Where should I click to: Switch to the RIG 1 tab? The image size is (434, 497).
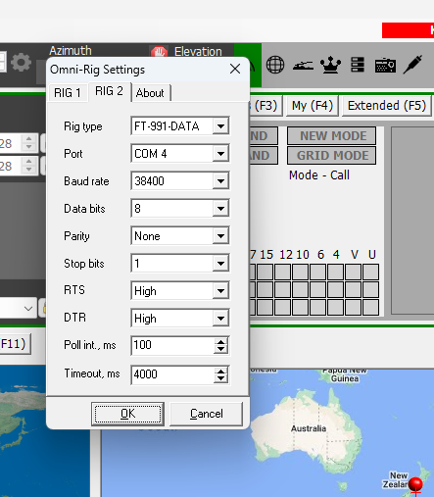[68, 93]
